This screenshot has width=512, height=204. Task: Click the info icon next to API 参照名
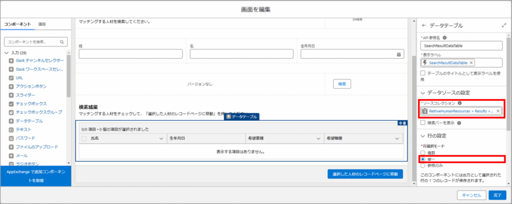click(x=445, y=37)
